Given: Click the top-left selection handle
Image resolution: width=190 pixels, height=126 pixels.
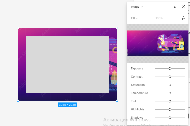Looking at the screenshot, I should coord(18,28).
